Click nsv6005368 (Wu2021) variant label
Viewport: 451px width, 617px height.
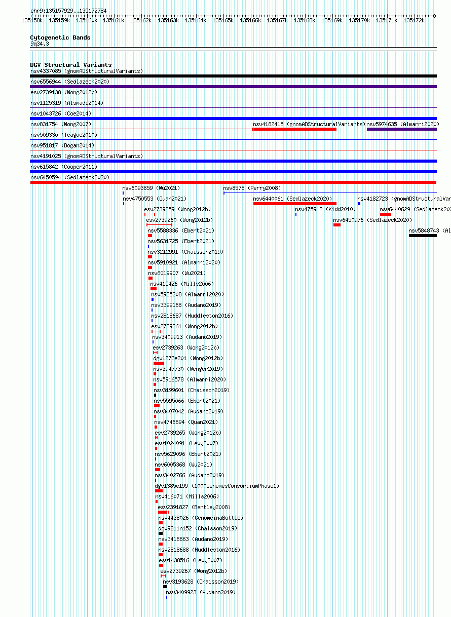[184, 465]
